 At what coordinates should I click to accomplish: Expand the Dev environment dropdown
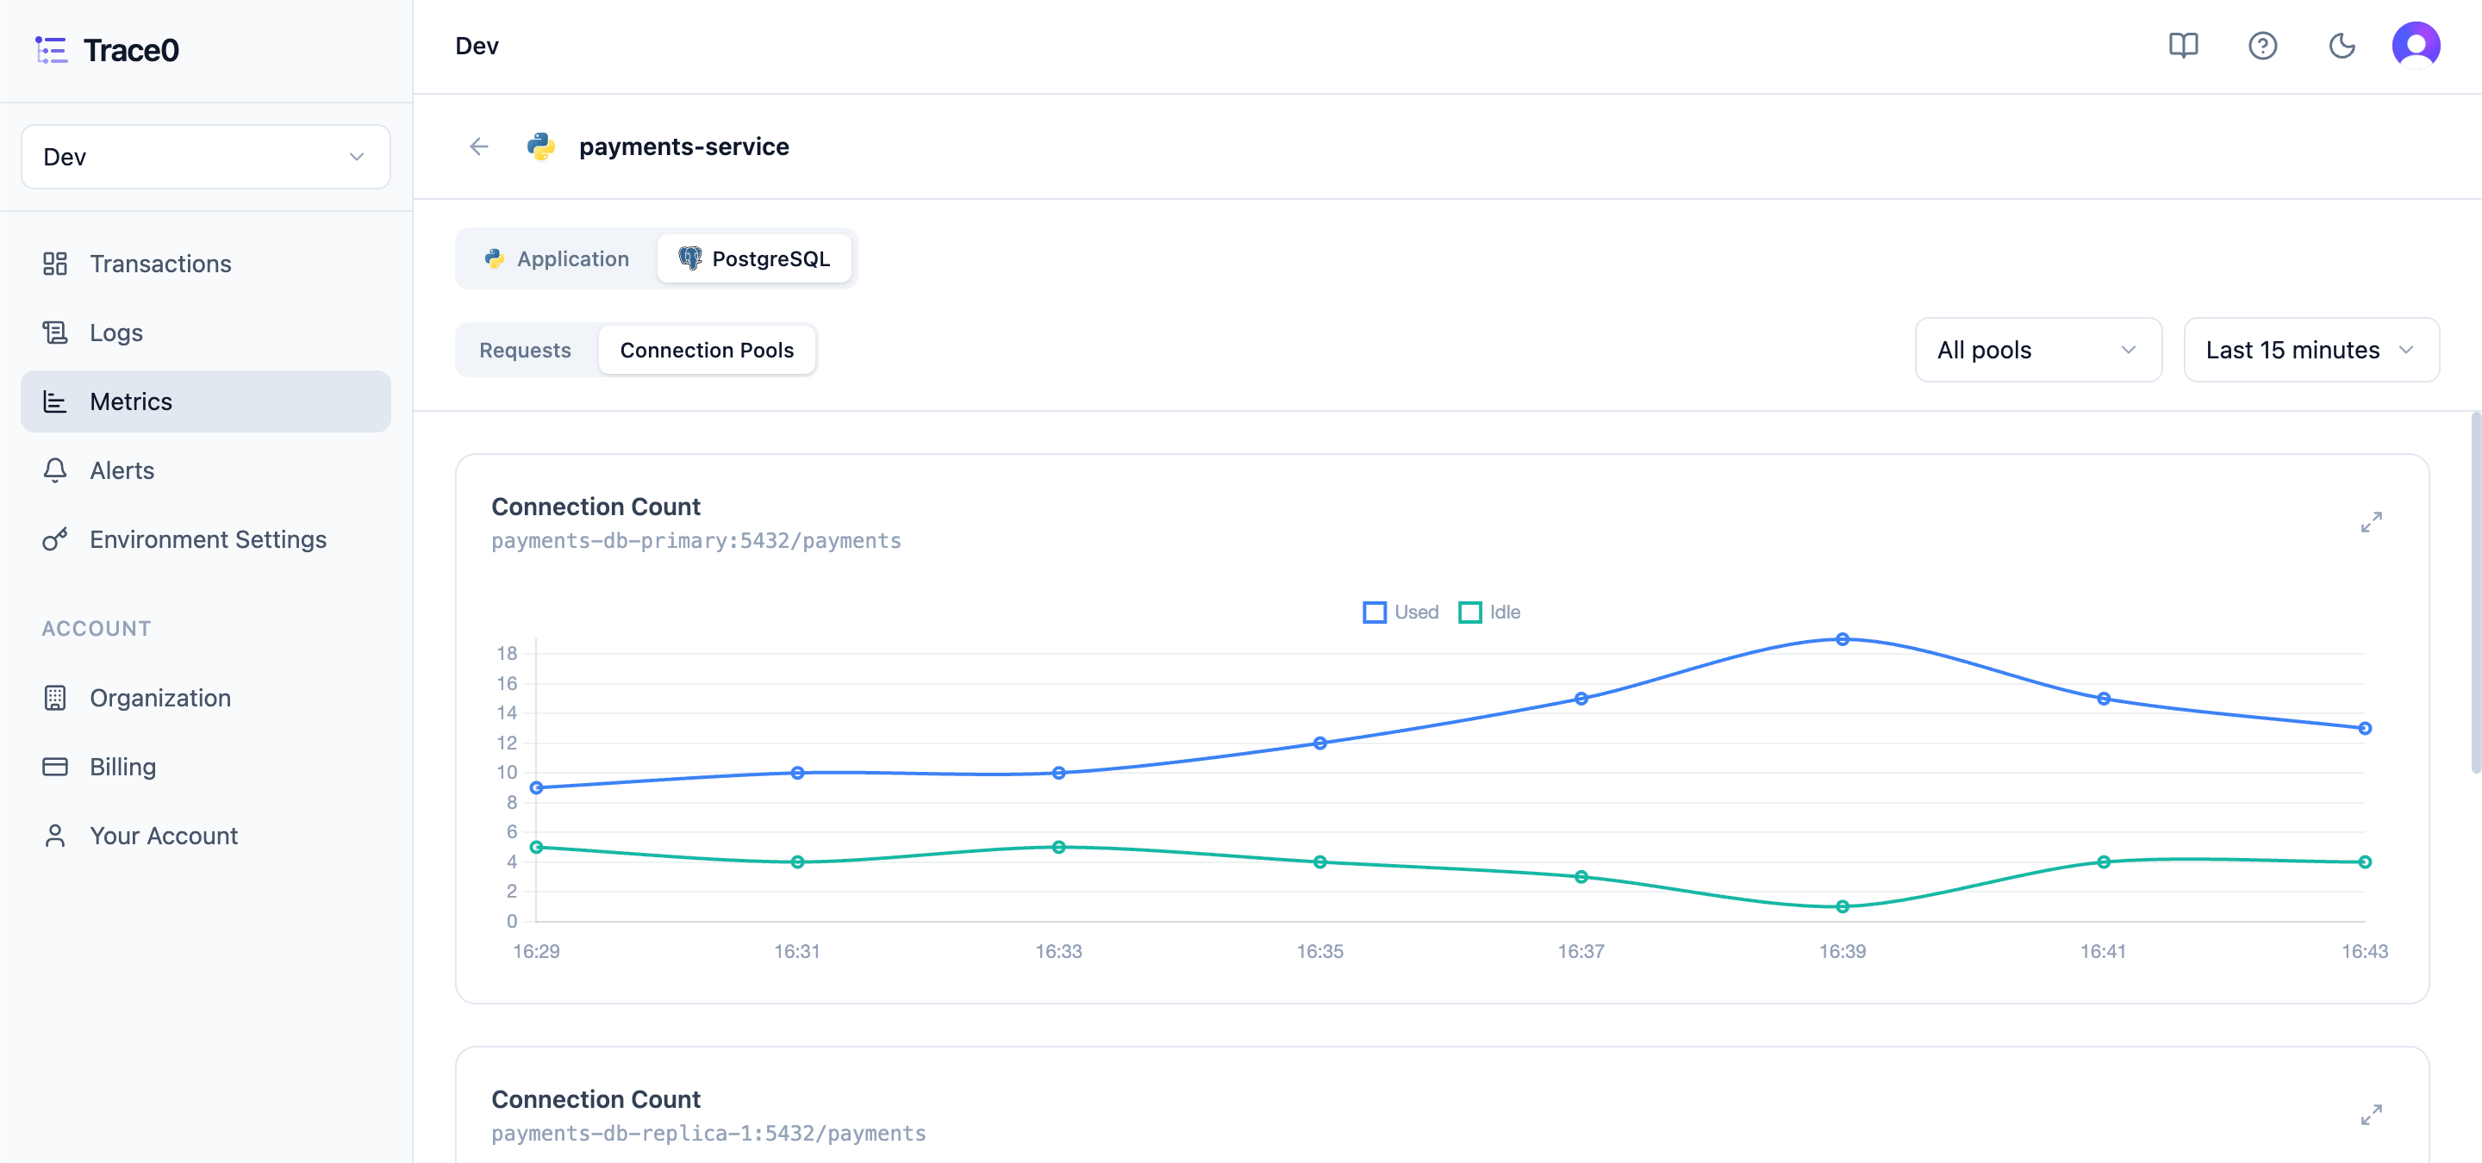(x=205, y=157)
